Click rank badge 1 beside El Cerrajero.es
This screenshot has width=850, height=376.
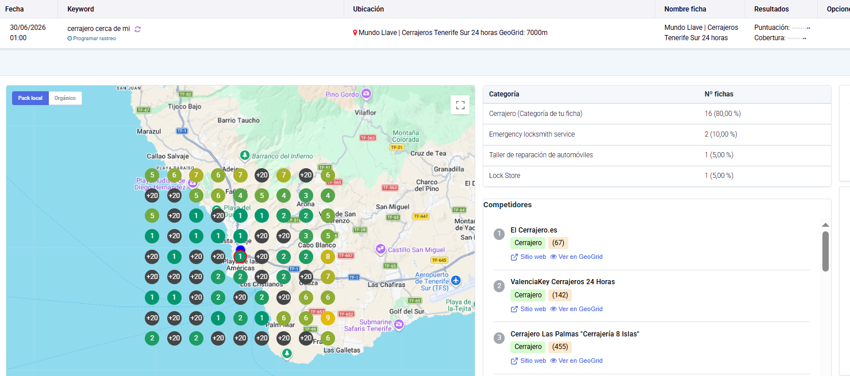pos(499,234)
